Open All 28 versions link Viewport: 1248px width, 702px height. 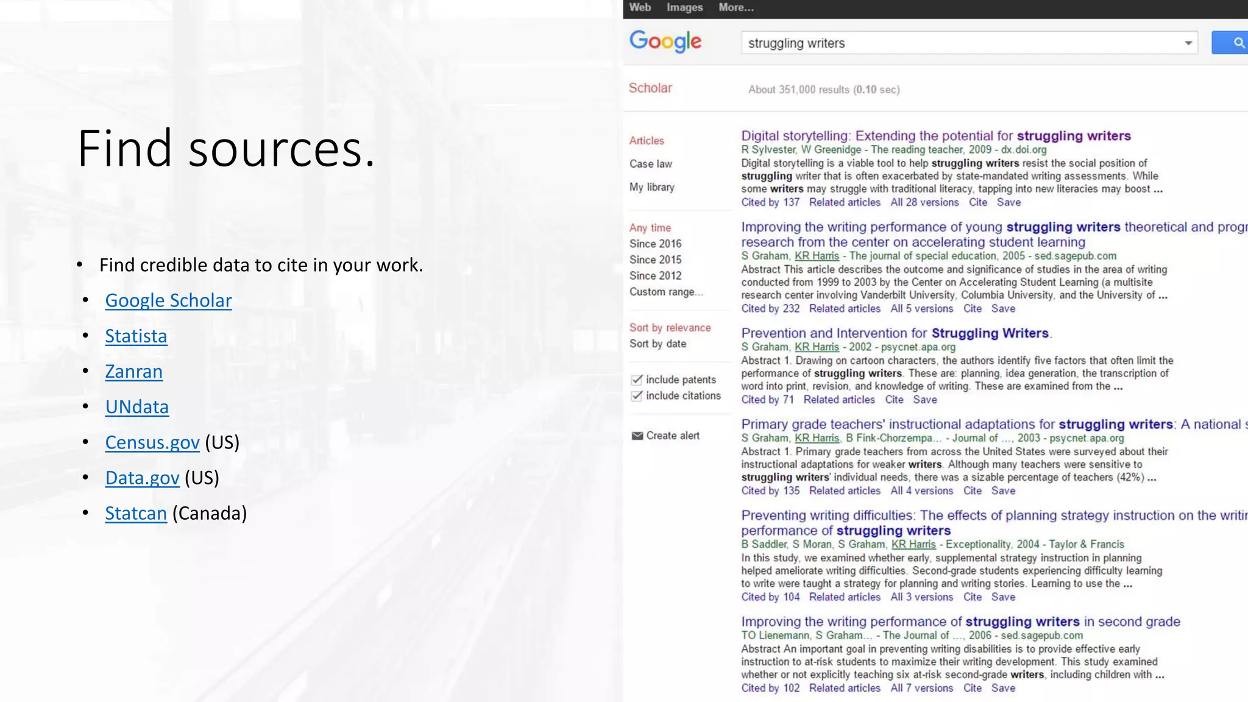pyautogui.click(x=924, y=202)
